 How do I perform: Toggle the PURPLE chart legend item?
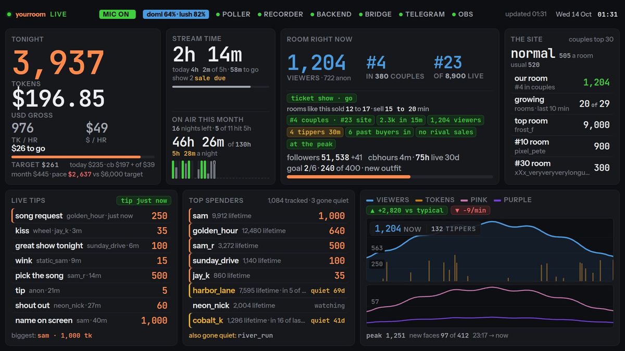(512, 200)
